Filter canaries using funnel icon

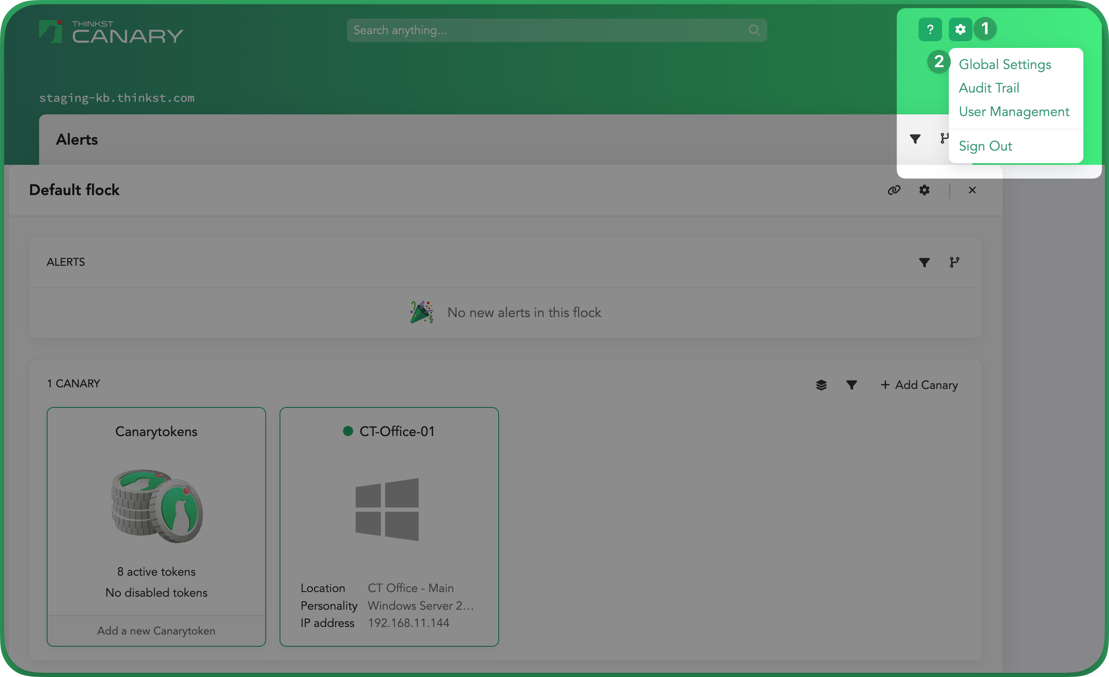click(x=851, y=385)
